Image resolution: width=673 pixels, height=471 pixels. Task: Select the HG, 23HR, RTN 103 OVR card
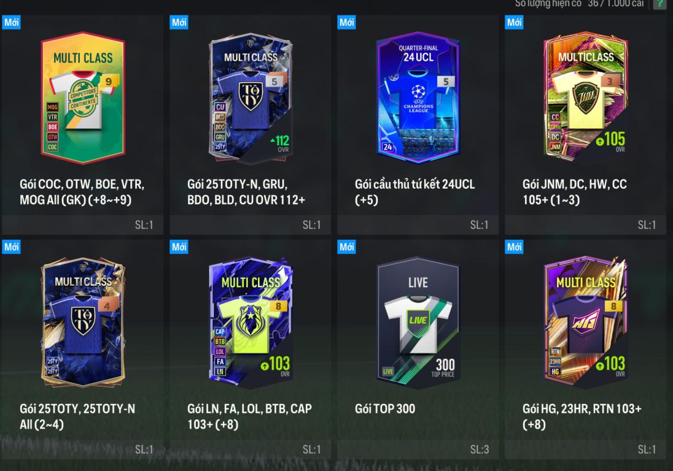pyautogui.click(x=586, y=323)
